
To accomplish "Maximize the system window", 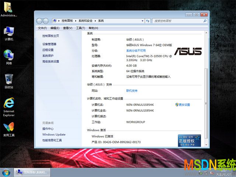I will [x=196, y=15].
